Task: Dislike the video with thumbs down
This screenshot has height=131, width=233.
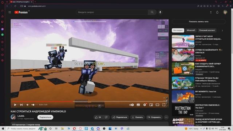Action: [x=106, y=117]
